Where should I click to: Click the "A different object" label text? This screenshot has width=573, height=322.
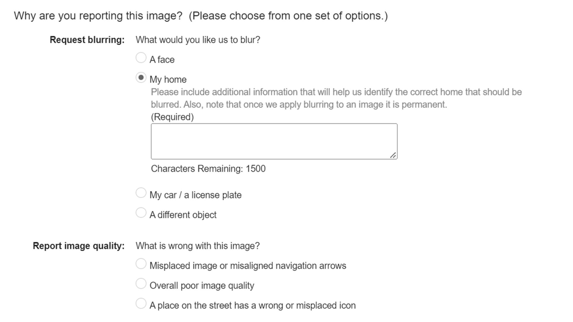pyautogui.click(x=183, y=215)
